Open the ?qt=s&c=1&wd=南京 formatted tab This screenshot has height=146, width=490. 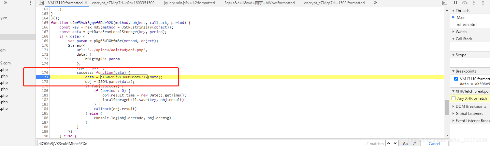coord(259,3)
